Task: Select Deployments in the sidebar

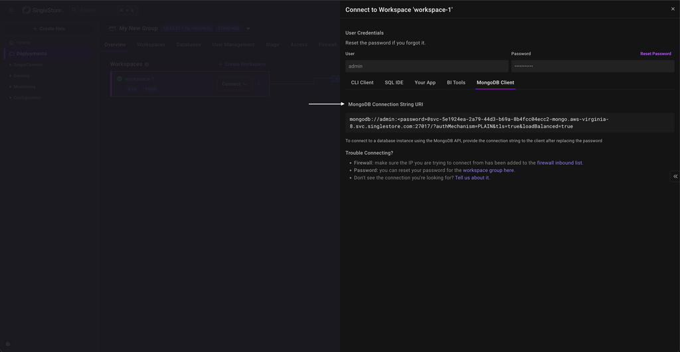Action: pyautogui.click(x=49, y=54)
